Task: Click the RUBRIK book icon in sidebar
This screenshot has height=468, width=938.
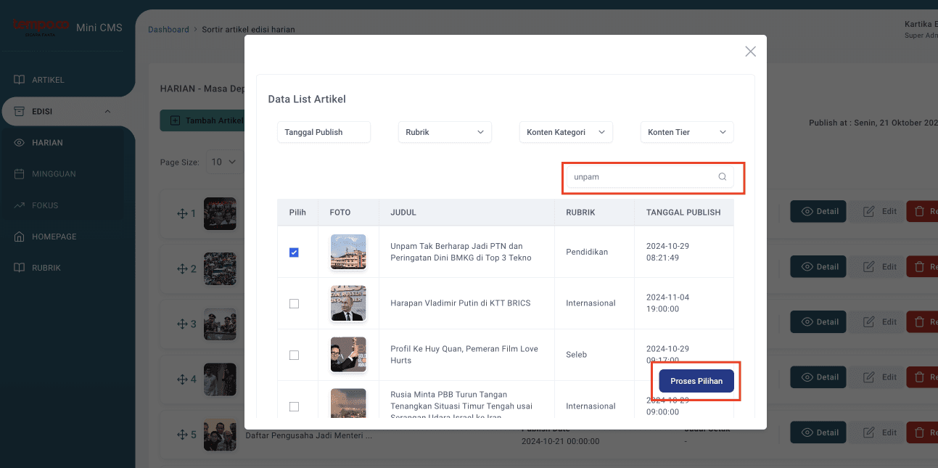Action: [x=20, y=268]
